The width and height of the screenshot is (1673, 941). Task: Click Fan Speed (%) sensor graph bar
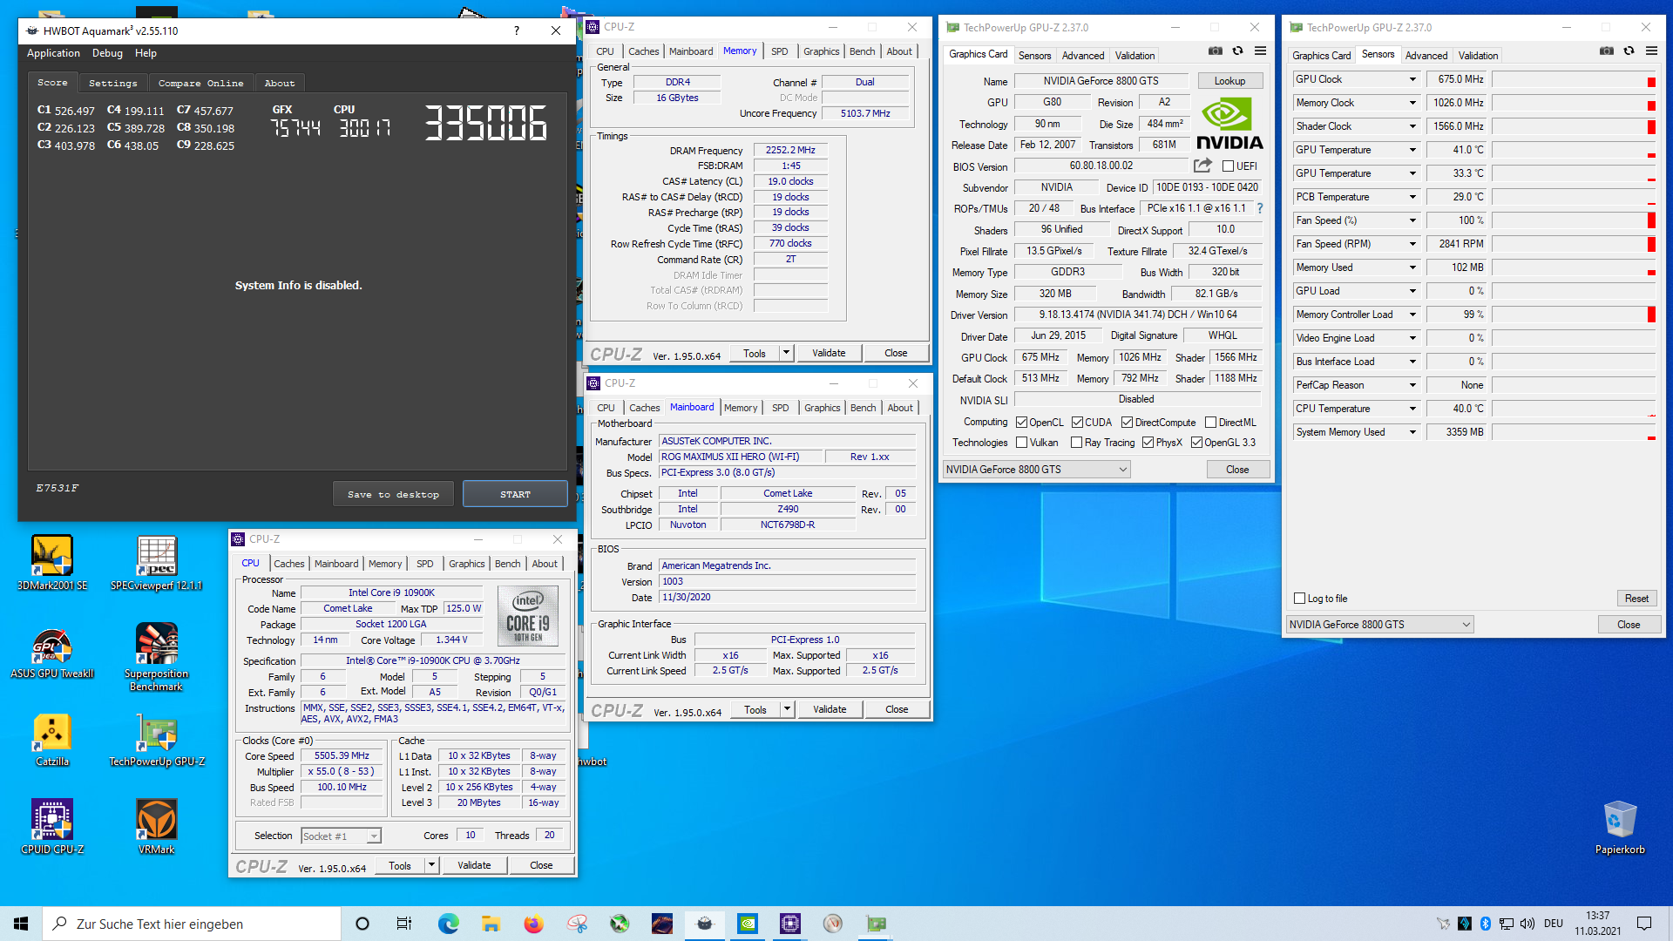click(1574, 220)
